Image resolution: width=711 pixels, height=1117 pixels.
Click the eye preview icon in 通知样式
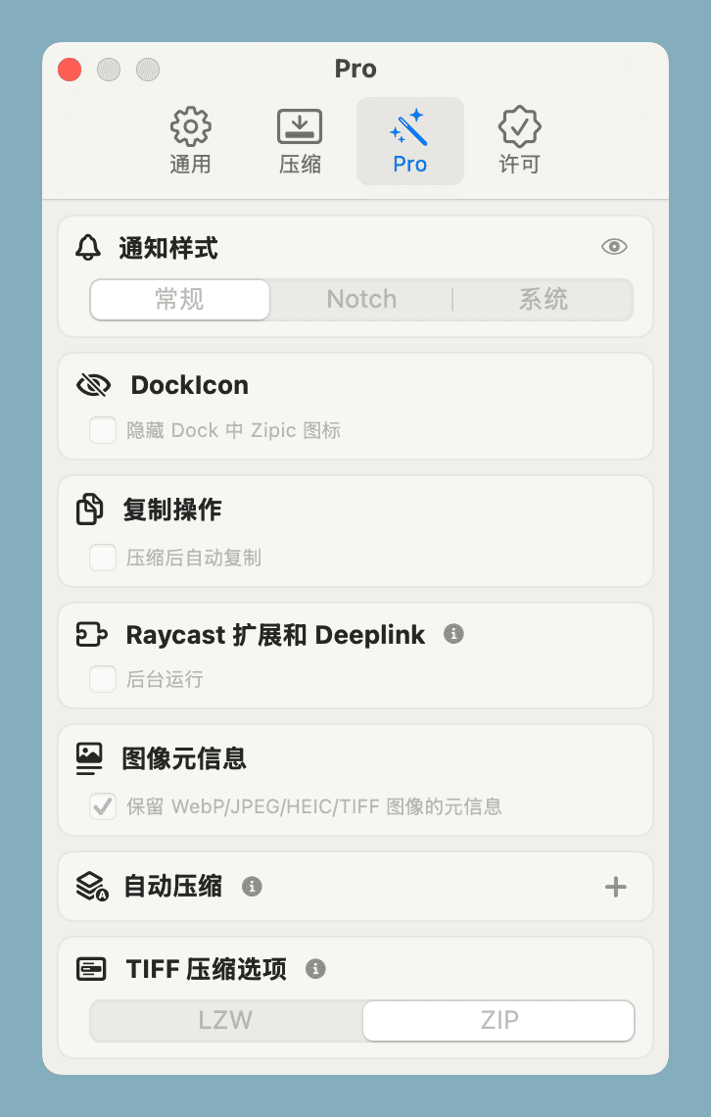[614, 247]
